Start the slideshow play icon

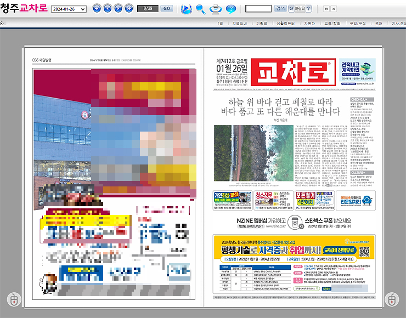pos(186,9)
